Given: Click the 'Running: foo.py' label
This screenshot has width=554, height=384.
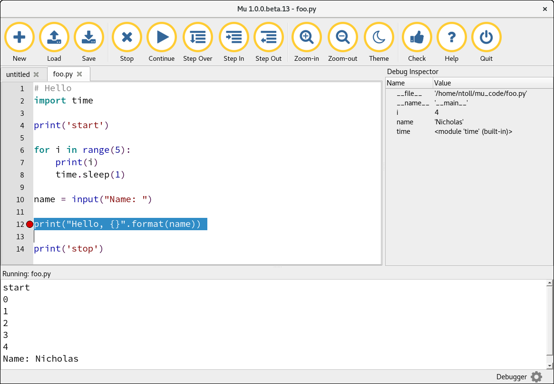Looking at the screenshot, I should [x=27, y=273].
